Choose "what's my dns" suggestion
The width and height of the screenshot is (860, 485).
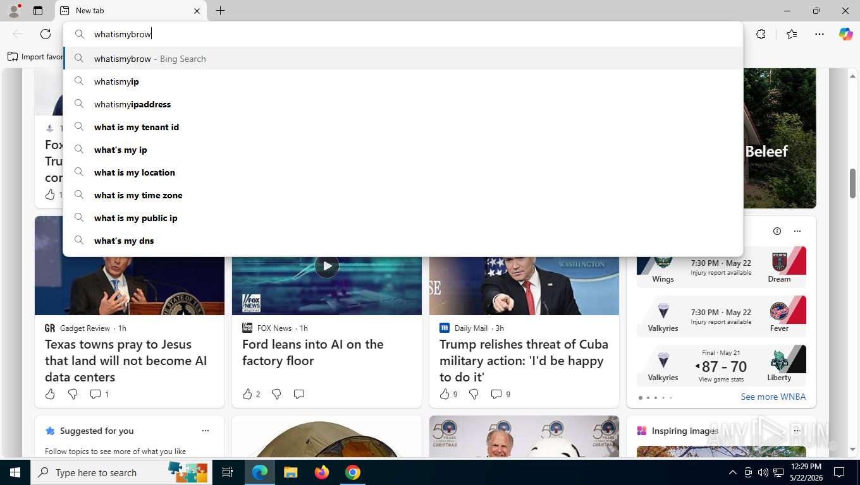pos(403,241)
